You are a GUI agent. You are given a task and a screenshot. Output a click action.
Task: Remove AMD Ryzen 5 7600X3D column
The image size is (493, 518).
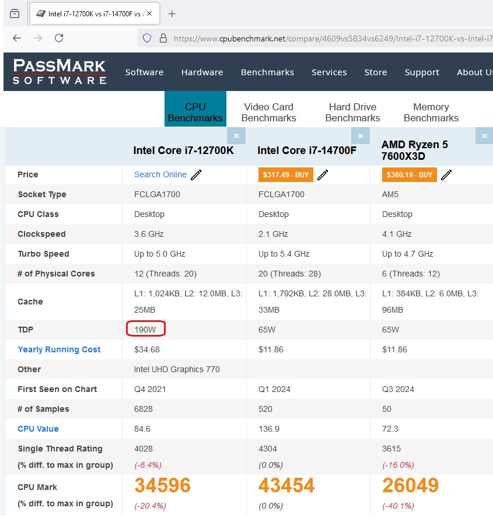[x=484, y=136]
